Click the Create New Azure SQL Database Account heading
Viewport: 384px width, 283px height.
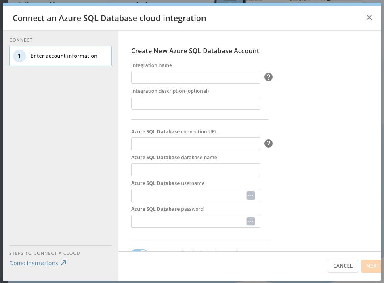195,51
